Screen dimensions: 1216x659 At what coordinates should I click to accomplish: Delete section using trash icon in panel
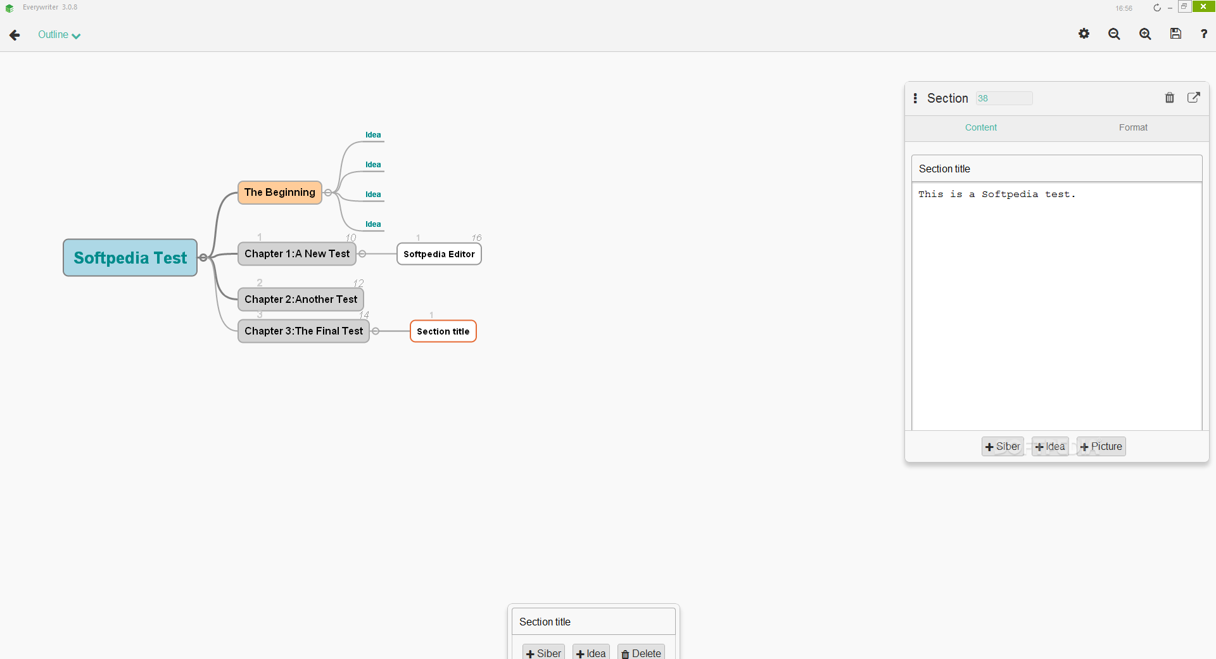(1170, 98)
